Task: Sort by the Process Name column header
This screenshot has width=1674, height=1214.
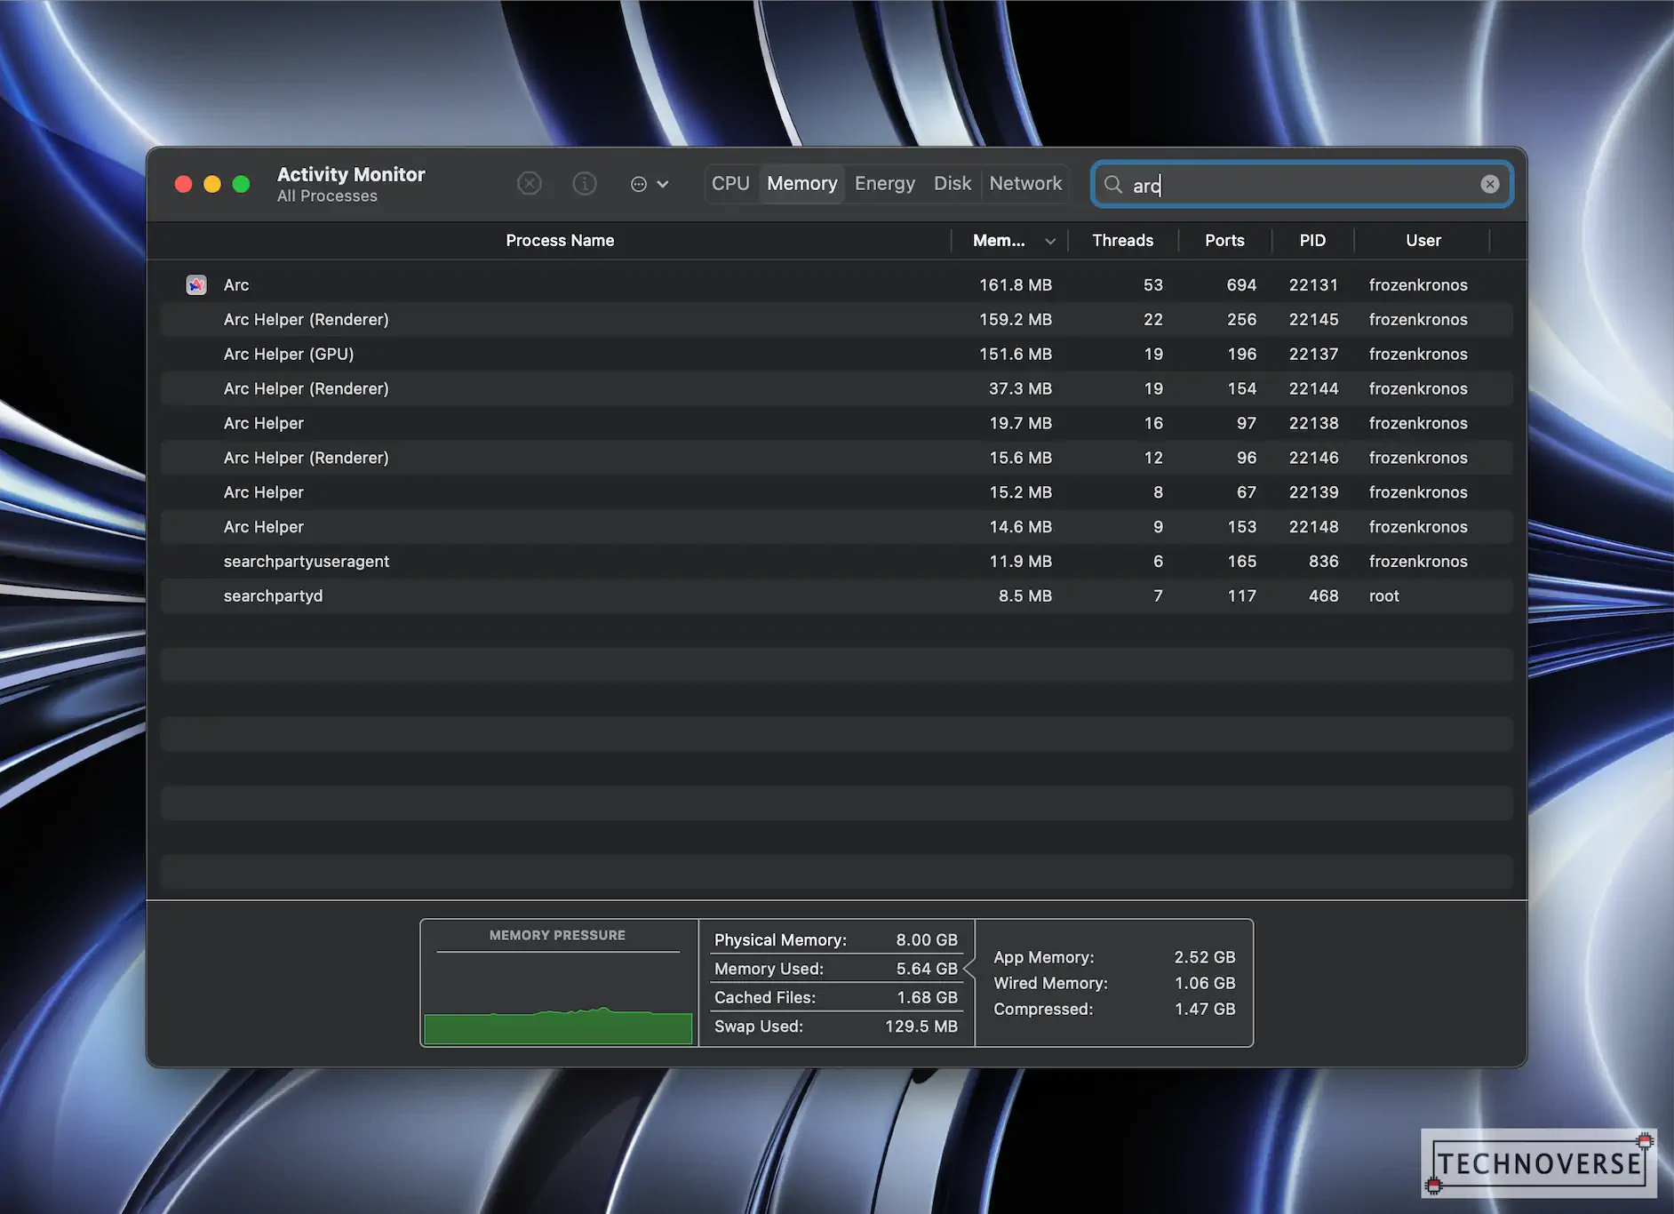Action: (560, 241)
